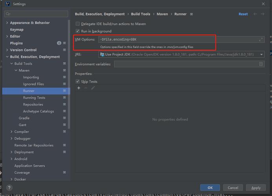Click the project icon next to Plugins

[64, 43]
